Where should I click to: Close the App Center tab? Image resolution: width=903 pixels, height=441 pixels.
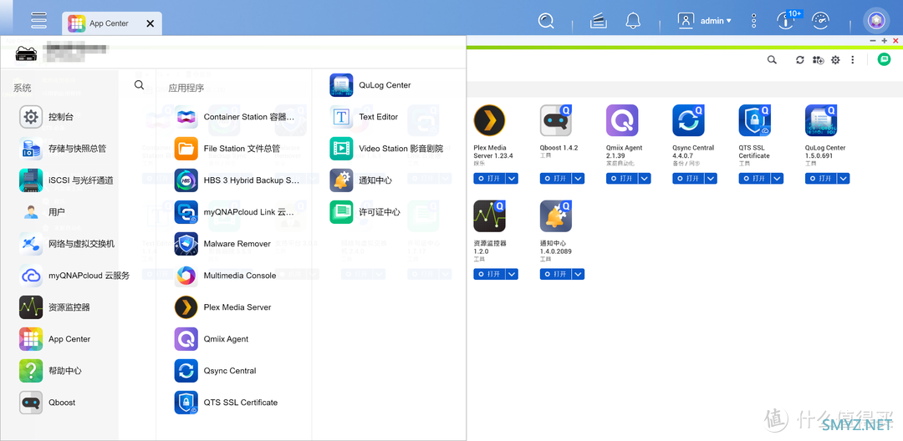click(x=150, y=23)
